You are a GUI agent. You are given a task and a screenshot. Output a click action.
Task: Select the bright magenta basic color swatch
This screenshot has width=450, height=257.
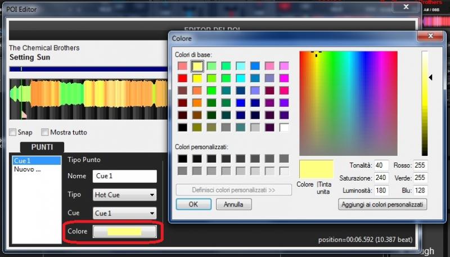click(284, 78)
